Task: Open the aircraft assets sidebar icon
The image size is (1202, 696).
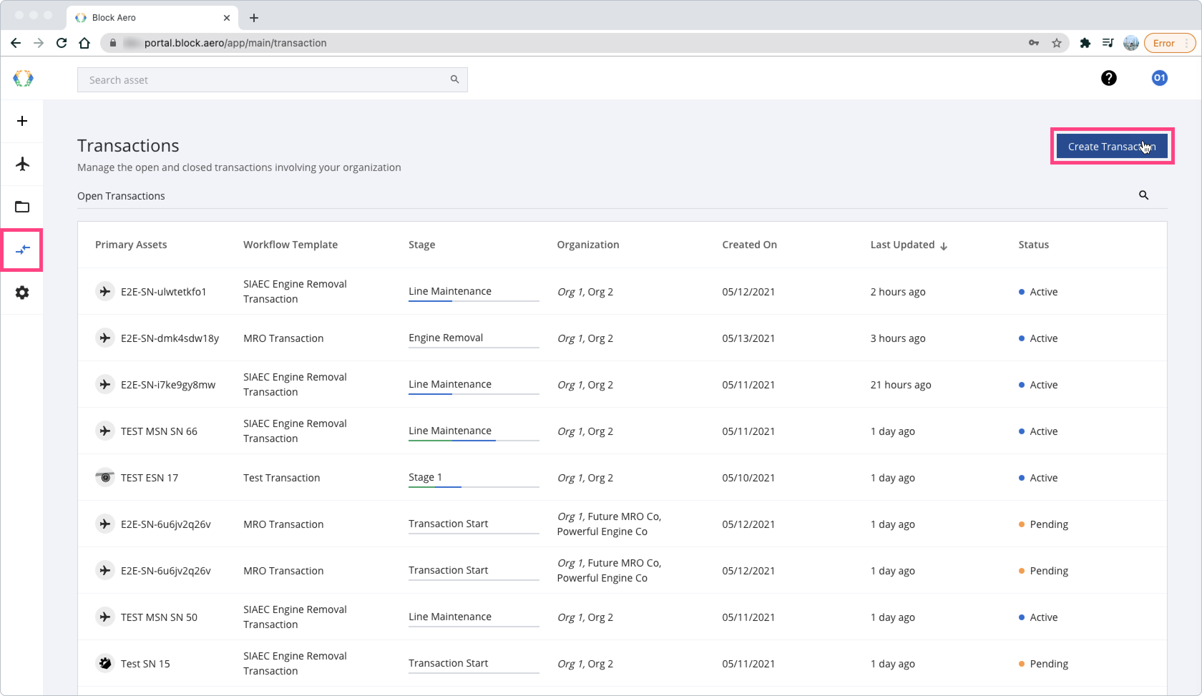Action: 22,163
